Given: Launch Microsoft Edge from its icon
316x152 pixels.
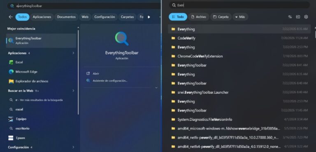Looking at the screenshot, I should pos(11,72).
